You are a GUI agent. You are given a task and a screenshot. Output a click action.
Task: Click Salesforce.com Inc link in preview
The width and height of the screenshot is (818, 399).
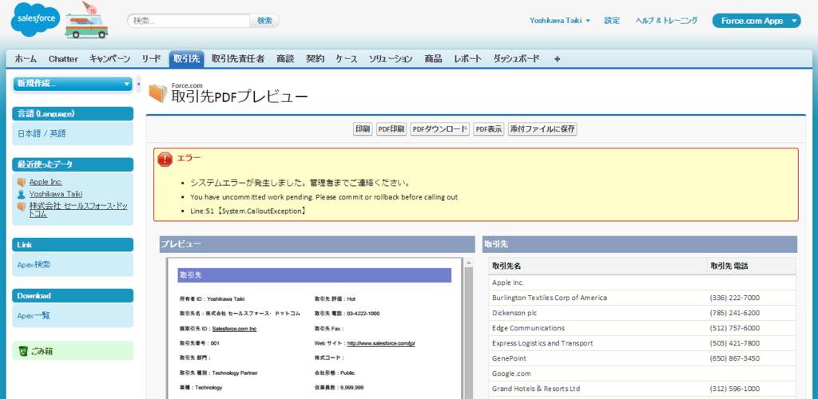(234, 329)
